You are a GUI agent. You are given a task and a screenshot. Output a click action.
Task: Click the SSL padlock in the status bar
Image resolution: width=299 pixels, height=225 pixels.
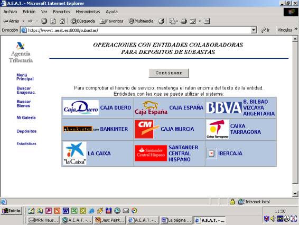(232, 202)
